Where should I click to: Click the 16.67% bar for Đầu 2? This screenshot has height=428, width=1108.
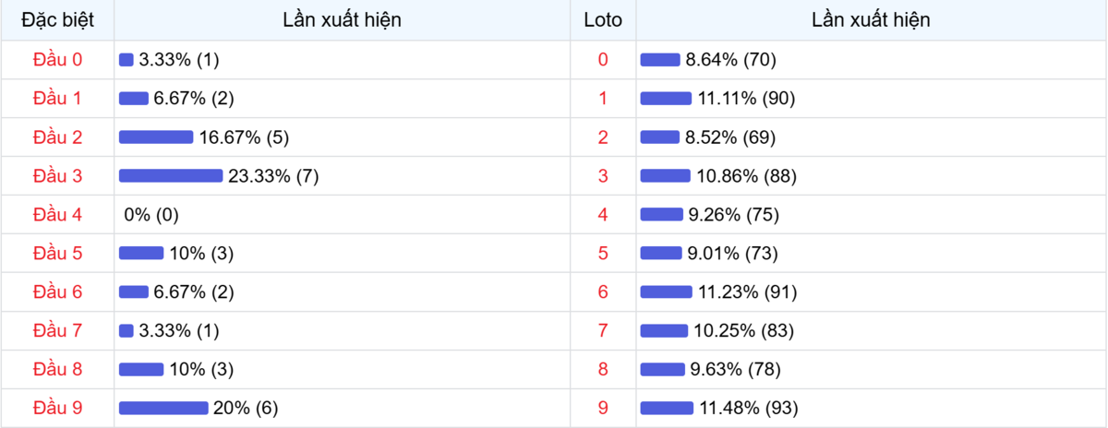[x=156, y=137]
